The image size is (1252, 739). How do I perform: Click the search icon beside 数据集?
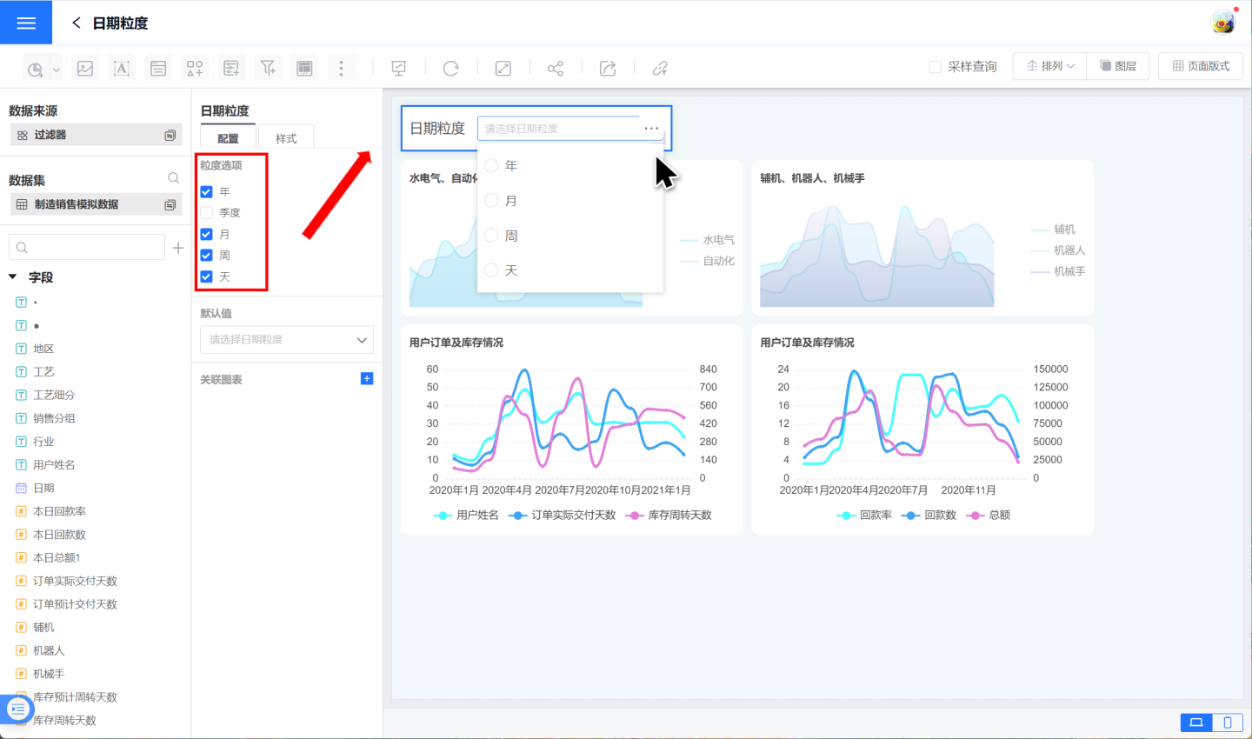pos(174,178)
